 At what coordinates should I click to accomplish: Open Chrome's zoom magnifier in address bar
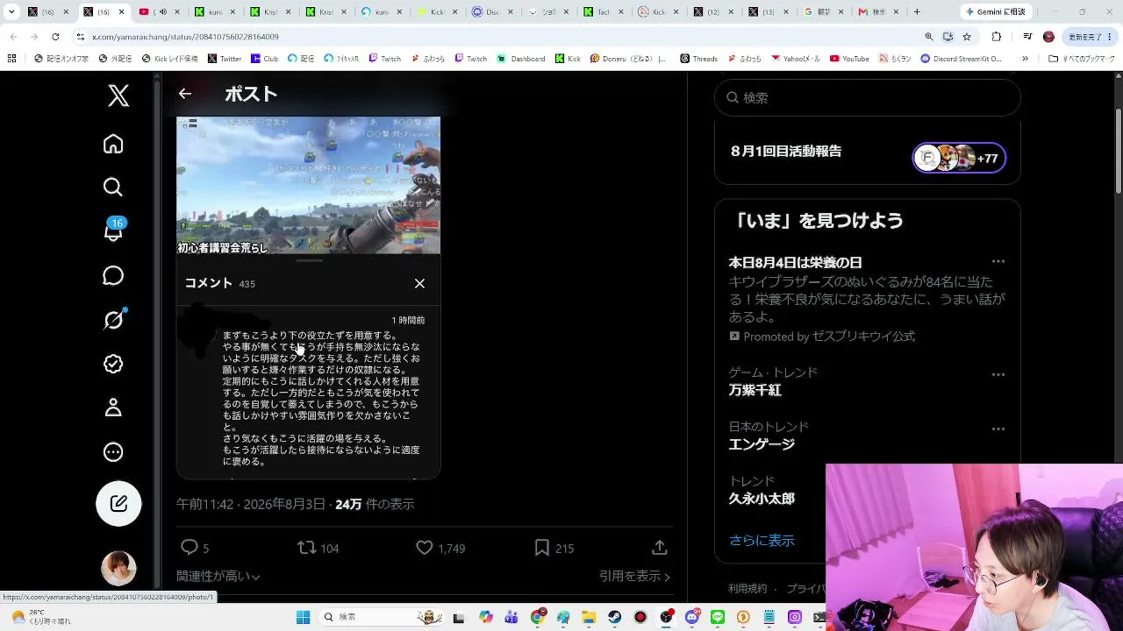(x=929, y=37)
